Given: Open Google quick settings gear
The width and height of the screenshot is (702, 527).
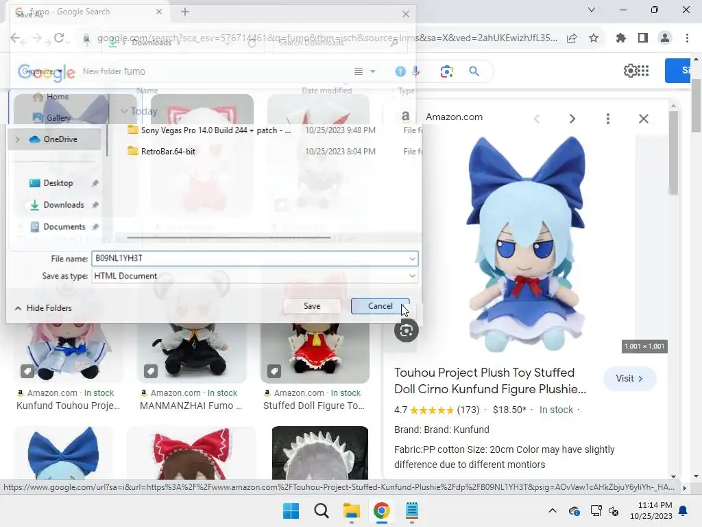Looking at the screenshot, I should click(x=629, y=71).
